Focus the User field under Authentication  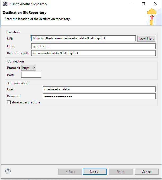pos(99,89)
